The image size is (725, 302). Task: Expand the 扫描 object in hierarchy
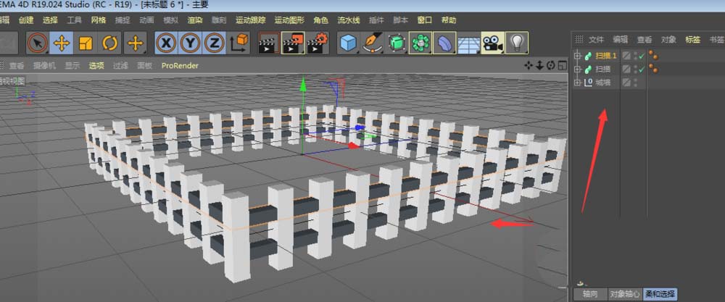tap(577, 70)
